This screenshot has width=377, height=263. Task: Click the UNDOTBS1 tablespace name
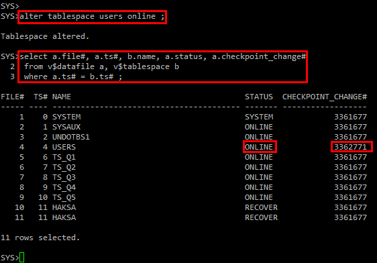tap(71, 137)
